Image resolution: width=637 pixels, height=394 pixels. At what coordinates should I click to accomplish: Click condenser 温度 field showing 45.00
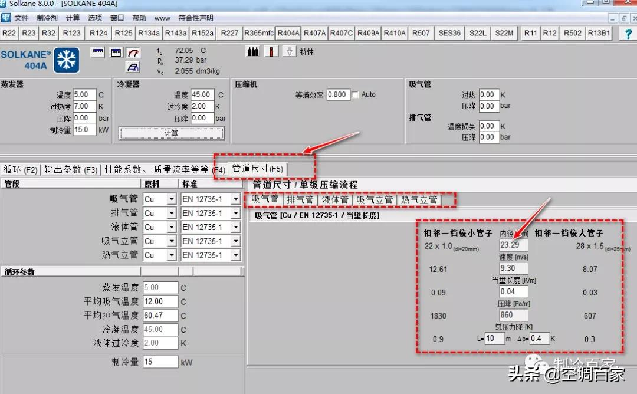pyautogui.click(x=202, y=94)
